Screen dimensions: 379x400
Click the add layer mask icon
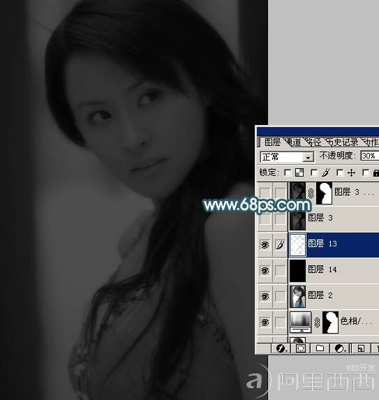pyautogui.click(x=300, y=348)
